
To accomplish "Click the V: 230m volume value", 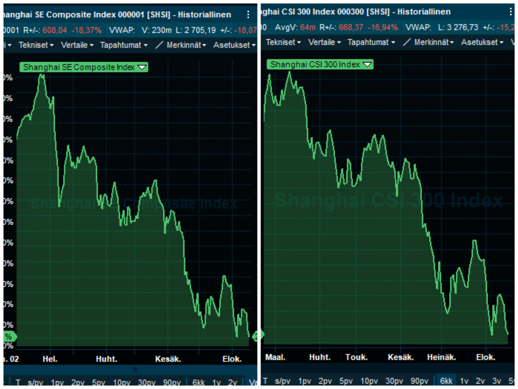I will click(156, 30).
